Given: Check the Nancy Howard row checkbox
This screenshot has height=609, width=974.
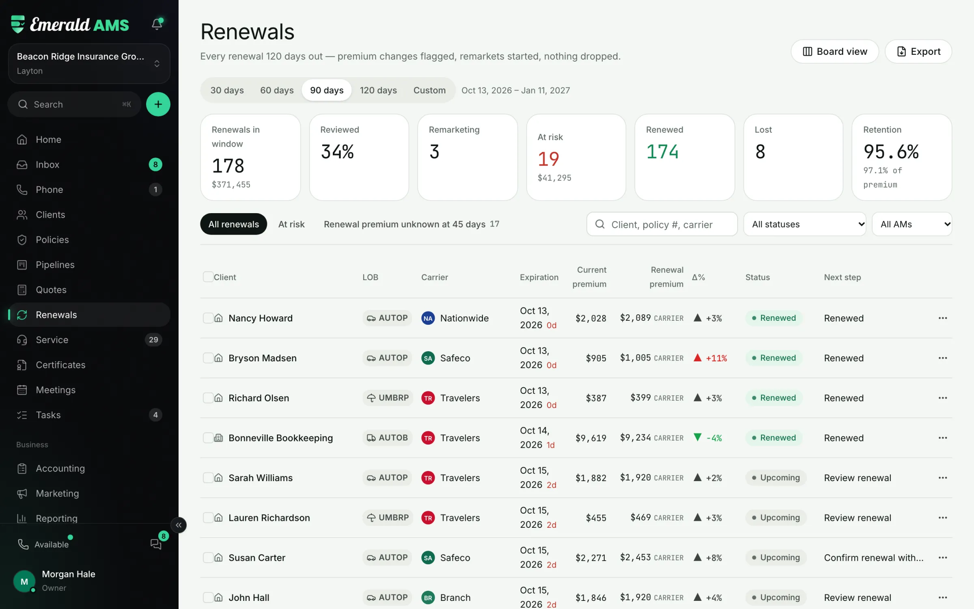Looking at the screenshot, I should pos(208,318).
